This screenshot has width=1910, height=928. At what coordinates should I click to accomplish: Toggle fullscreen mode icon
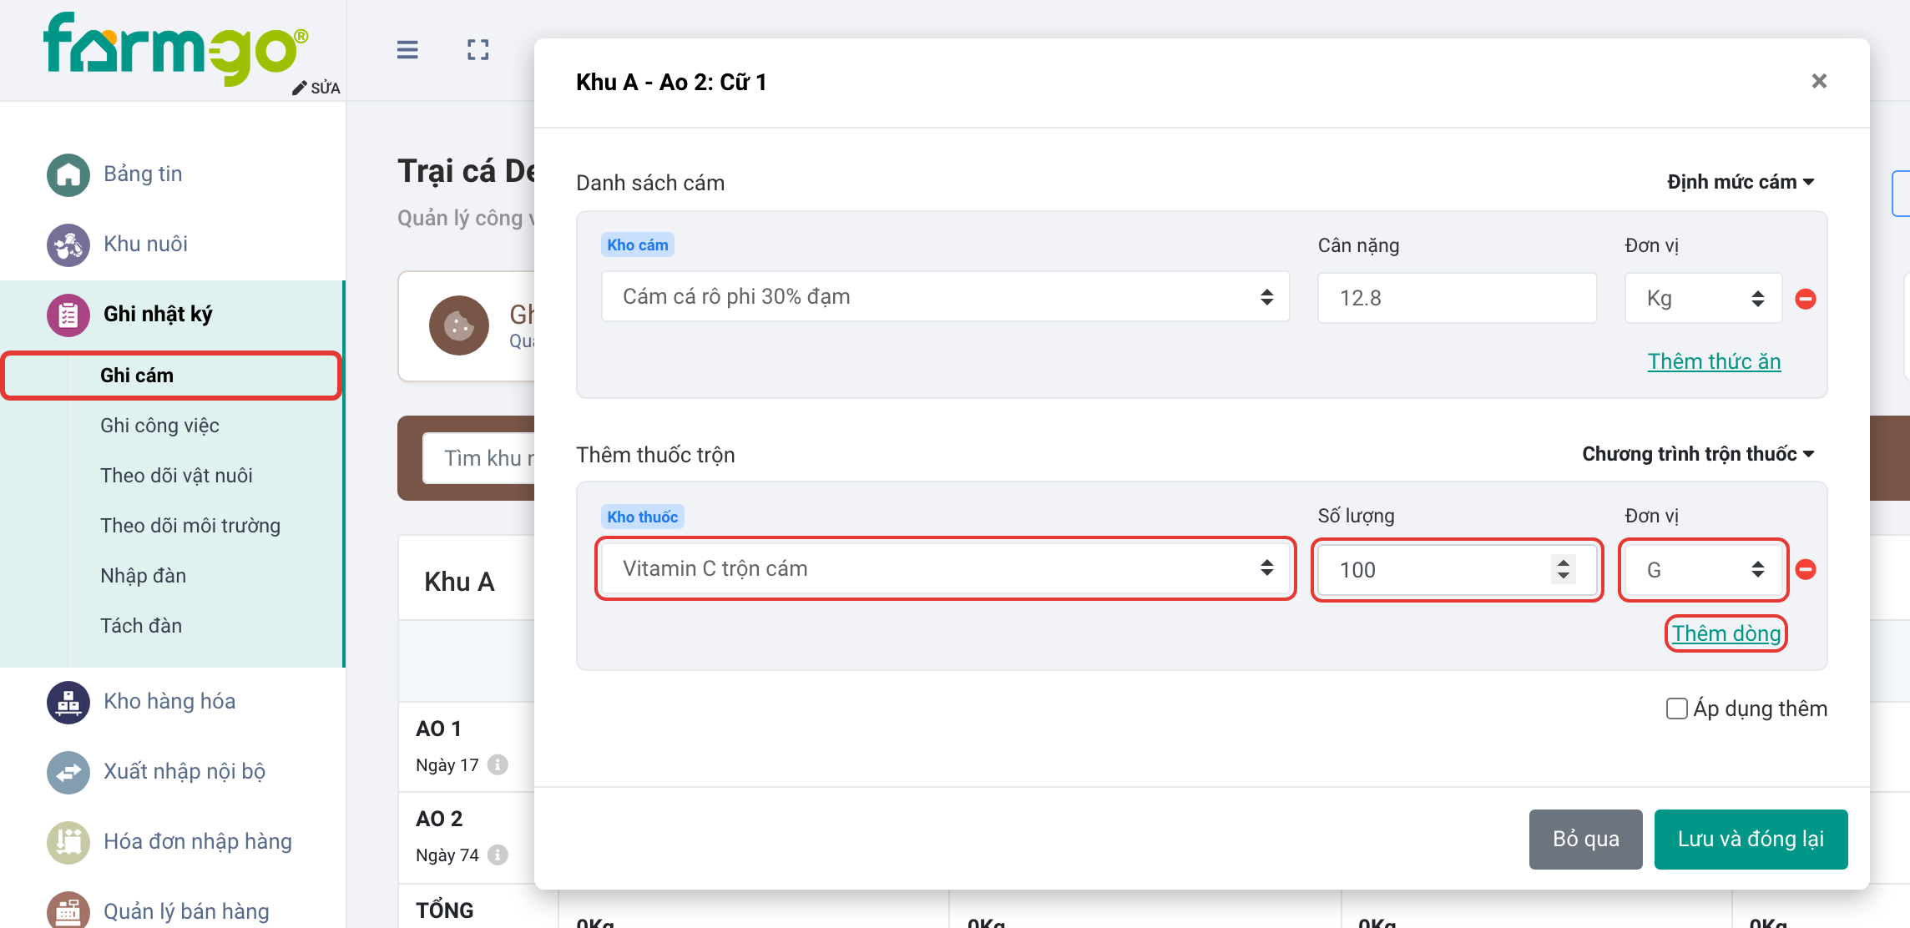tap(478, 50)
